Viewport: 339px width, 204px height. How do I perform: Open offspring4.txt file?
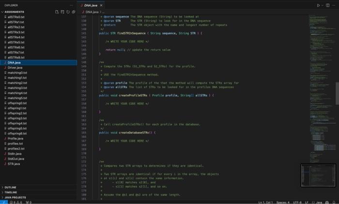point(17,123)
